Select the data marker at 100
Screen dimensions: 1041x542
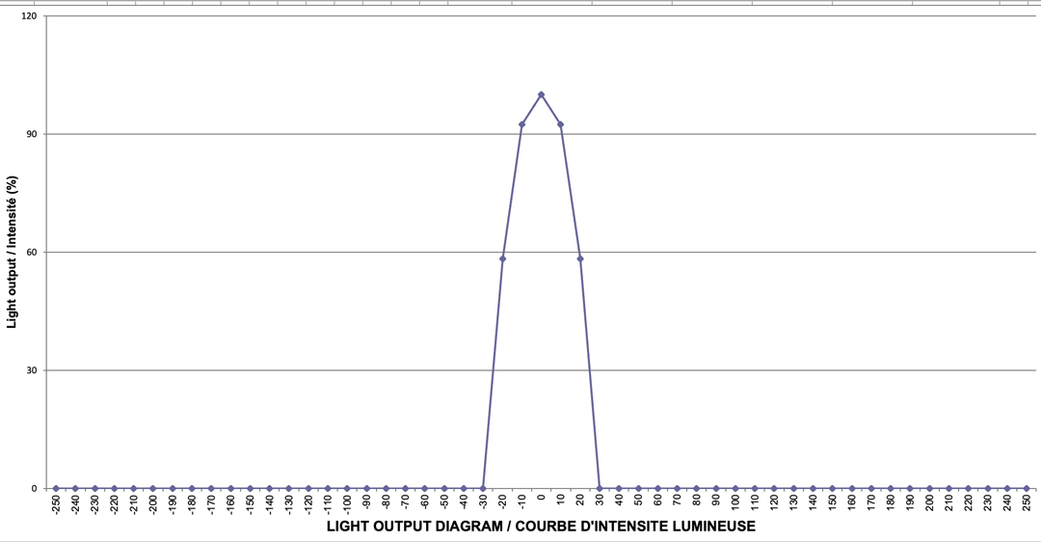[x=735, y=488]
